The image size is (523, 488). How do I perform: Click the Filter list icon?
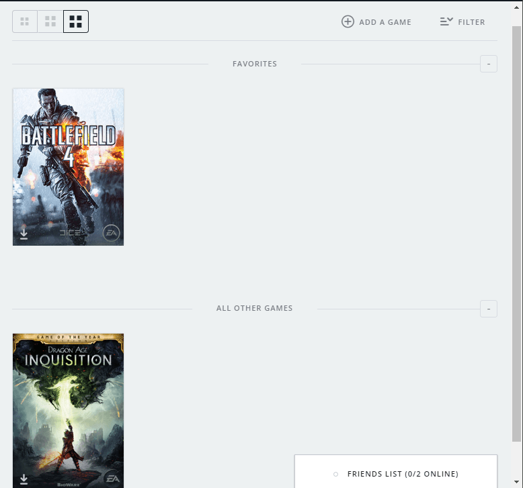pyautogui.click(x=446, y=21)
